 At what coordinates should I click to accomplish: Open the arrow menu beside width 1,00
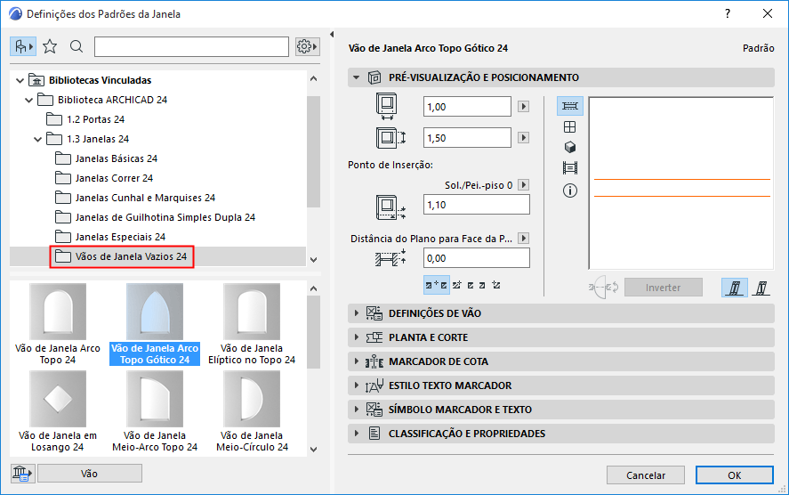523,107
